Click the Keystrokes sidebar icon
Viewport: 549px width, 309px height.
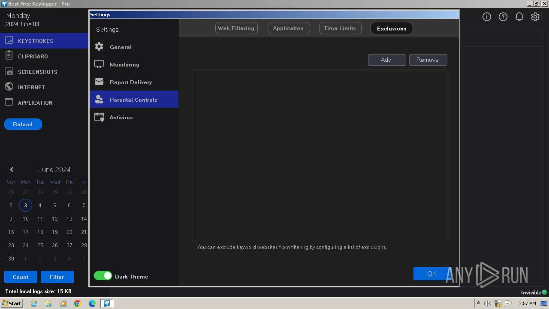[x=9, y=41]
